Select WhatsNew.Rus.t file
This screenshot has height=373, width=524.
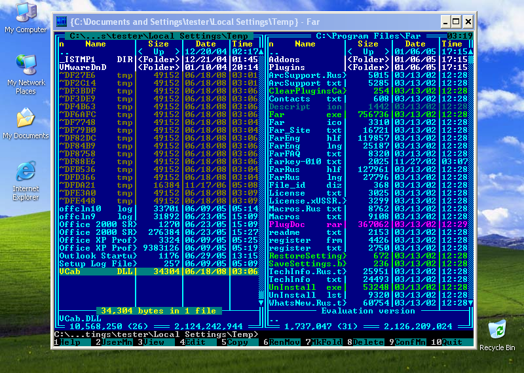pyautogui.click(x=368, y=303)
